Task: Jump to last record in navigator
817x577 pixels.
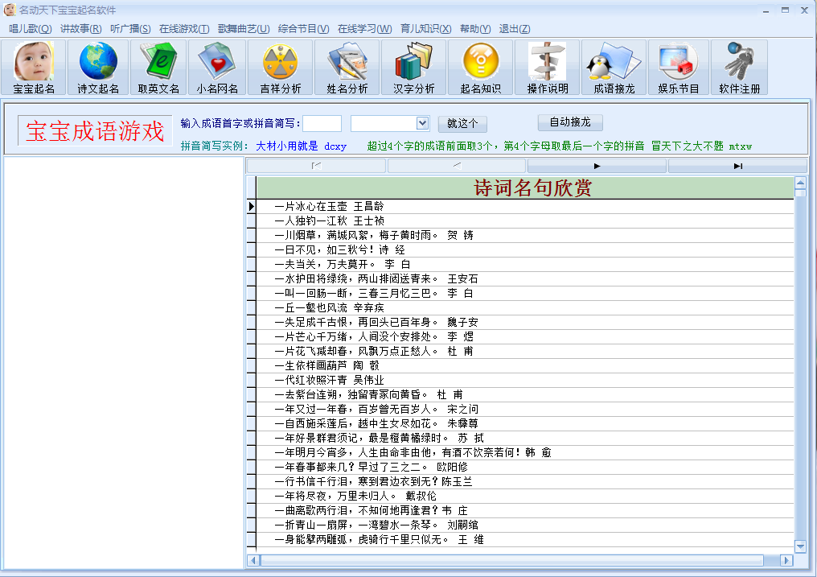Action: coord(737,166)
